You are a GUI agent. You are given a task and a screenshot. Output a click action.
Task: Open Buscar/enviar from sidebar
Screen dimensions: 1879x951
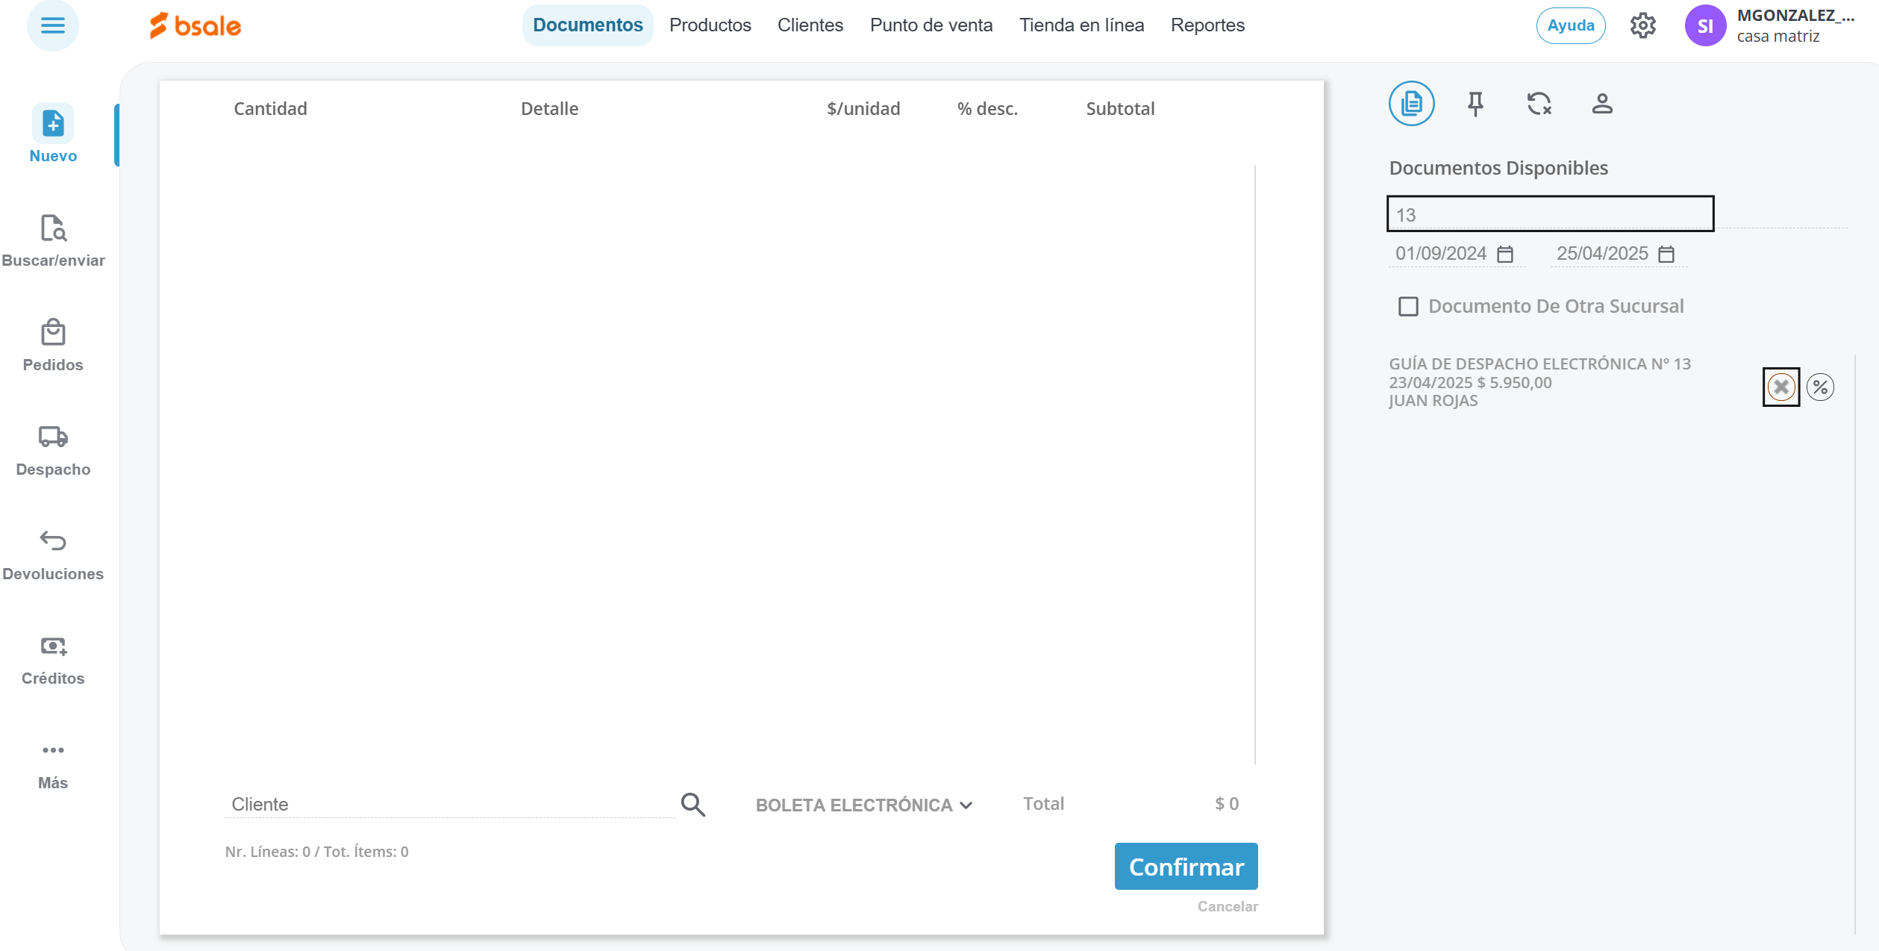pyautogui.click(x=53, y=228)
